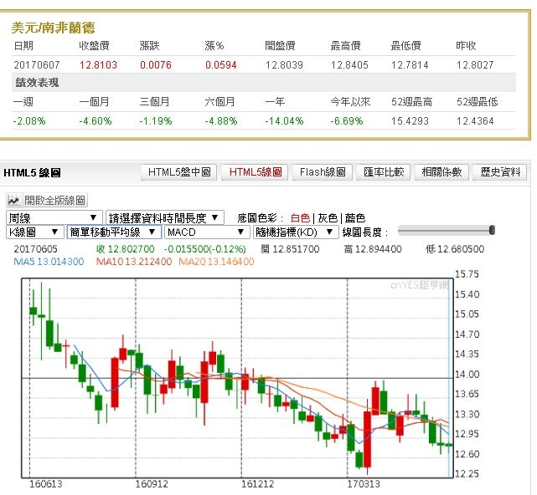Viewport: 537px width, 495px height.
Task: Click the 收 12.802700 readout
Action: point(126,249)
